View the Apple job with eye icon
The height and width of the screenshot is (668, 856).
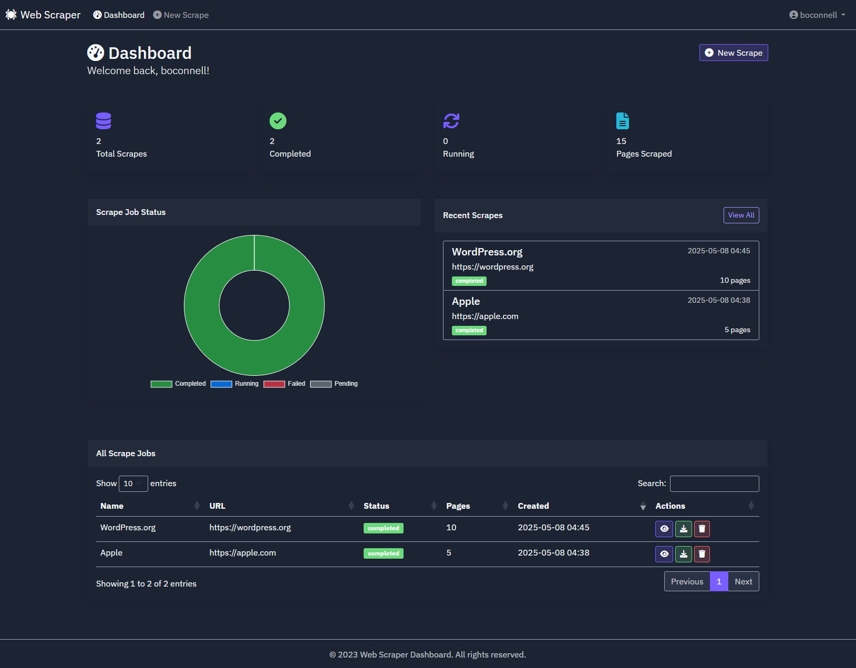tap(664, 554)
